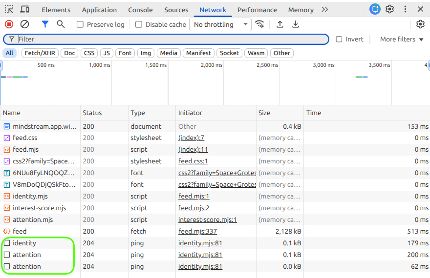430x278 pixels.
Task: Open feed.mjs:337 initiator link
Action: (x=197, y=231)
